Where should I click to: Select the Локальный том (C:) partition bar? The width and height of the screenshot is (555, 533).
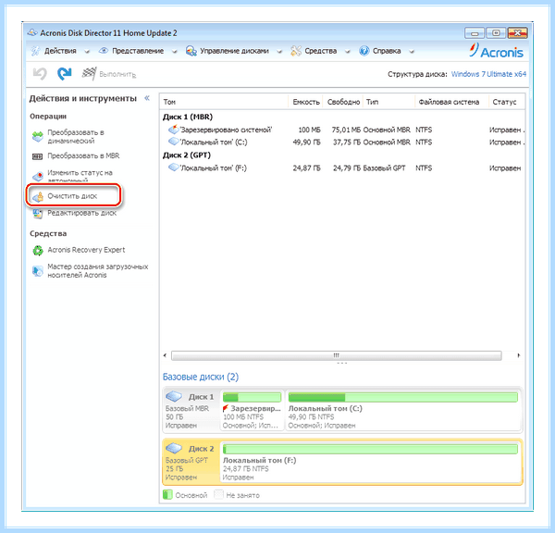[x=403, y=397]
